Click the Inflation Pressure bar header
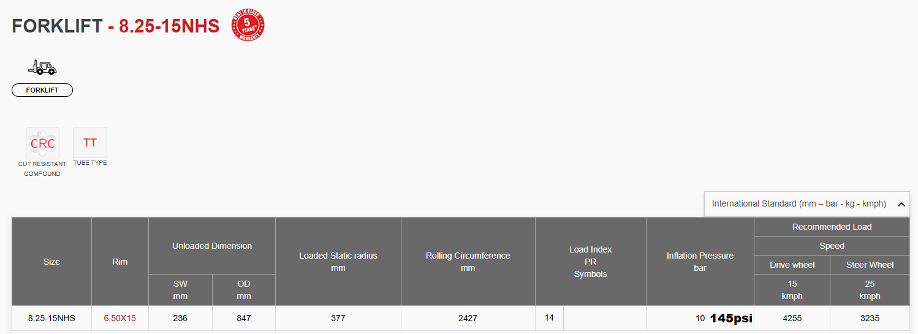918x334 pixels. point(700,262)
